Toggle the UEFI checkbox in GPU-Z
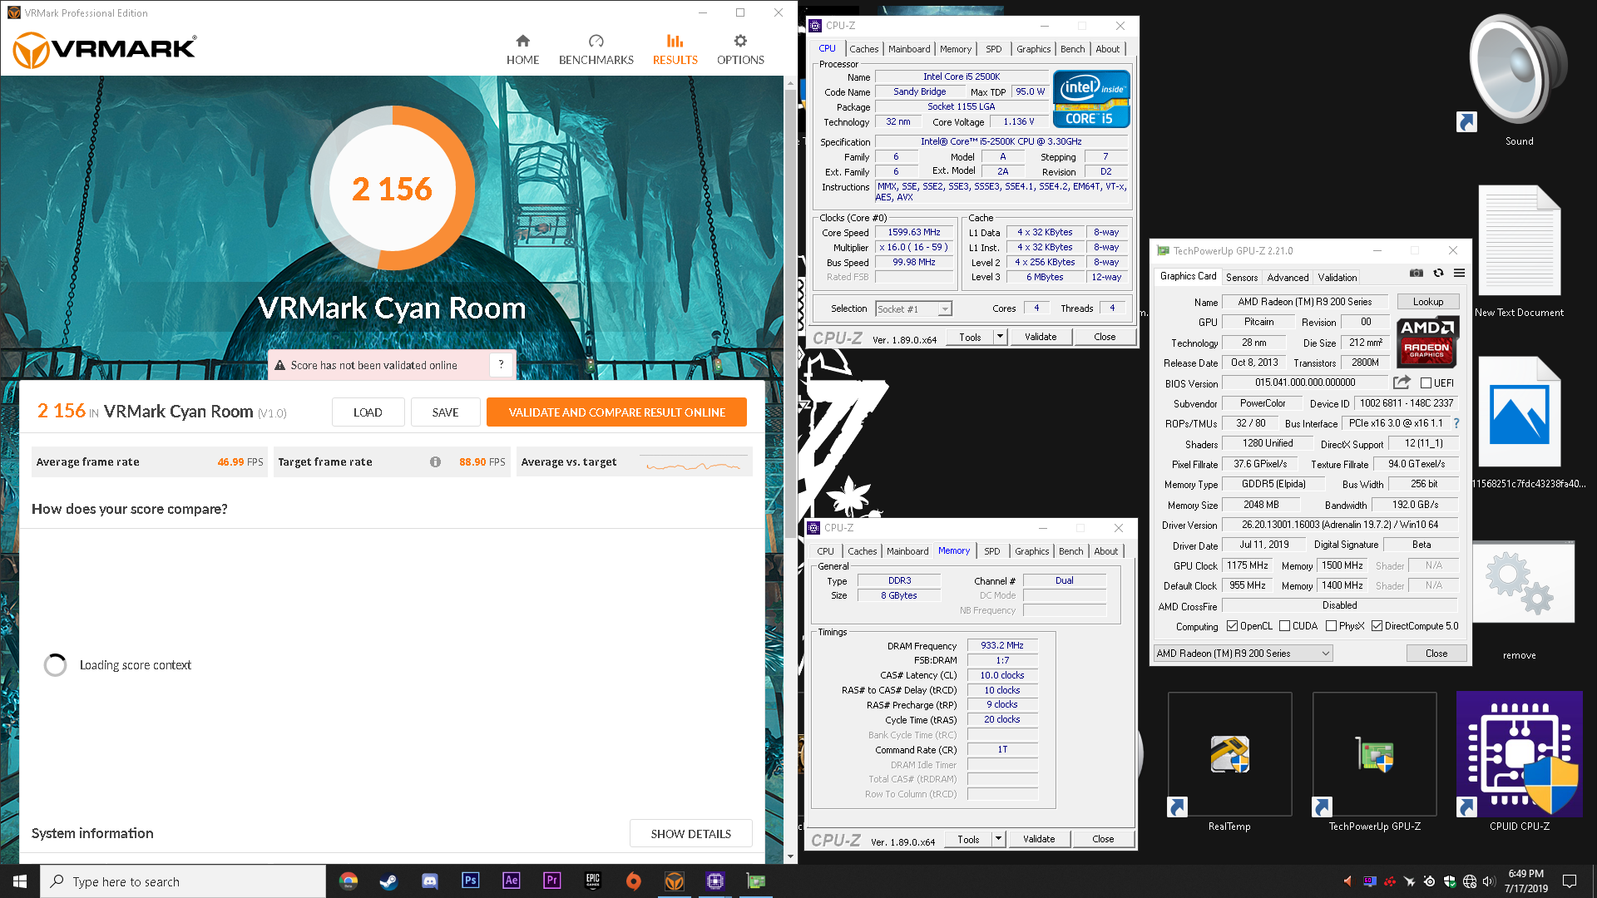Screen dimensions: 1597x898 point(1426,383)
